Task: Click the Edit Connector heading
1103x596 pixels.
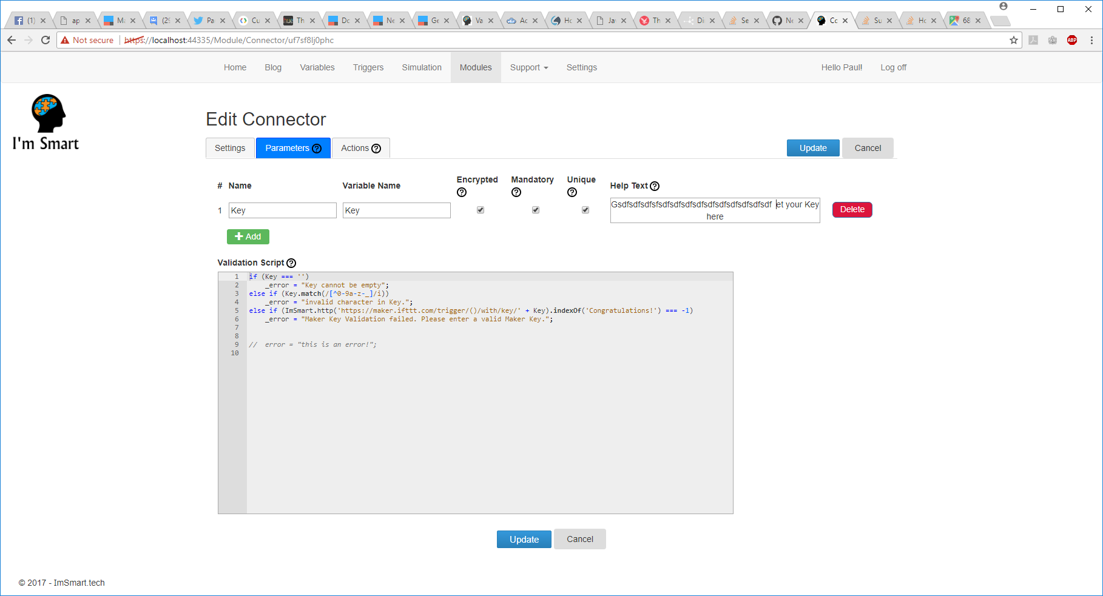Action: click(266, 119)
